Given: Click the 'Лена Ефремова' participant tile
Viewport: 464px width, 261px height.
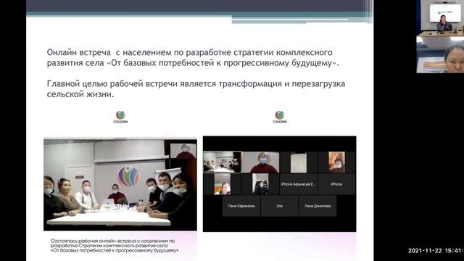Looking at the screenshot, I should 241,206.
